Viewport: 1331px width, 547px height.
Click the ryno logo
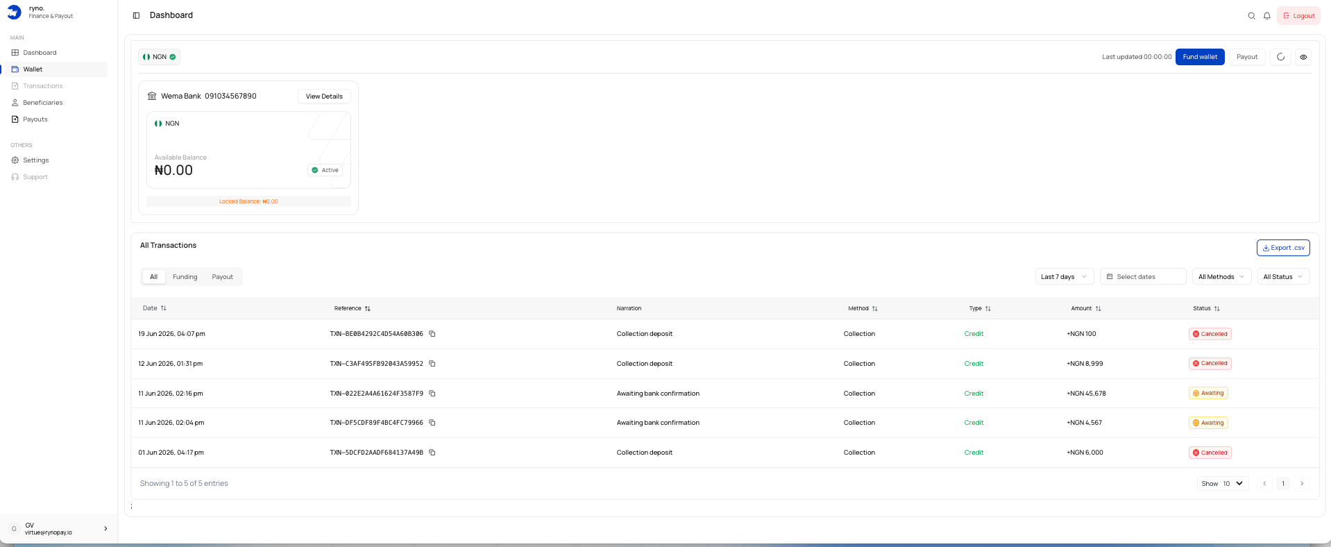pos(14,12)
